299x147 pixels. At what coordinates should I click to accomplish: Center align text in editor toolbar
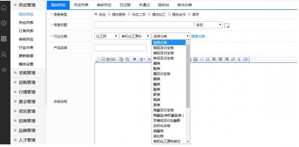(x=221, y=59)
